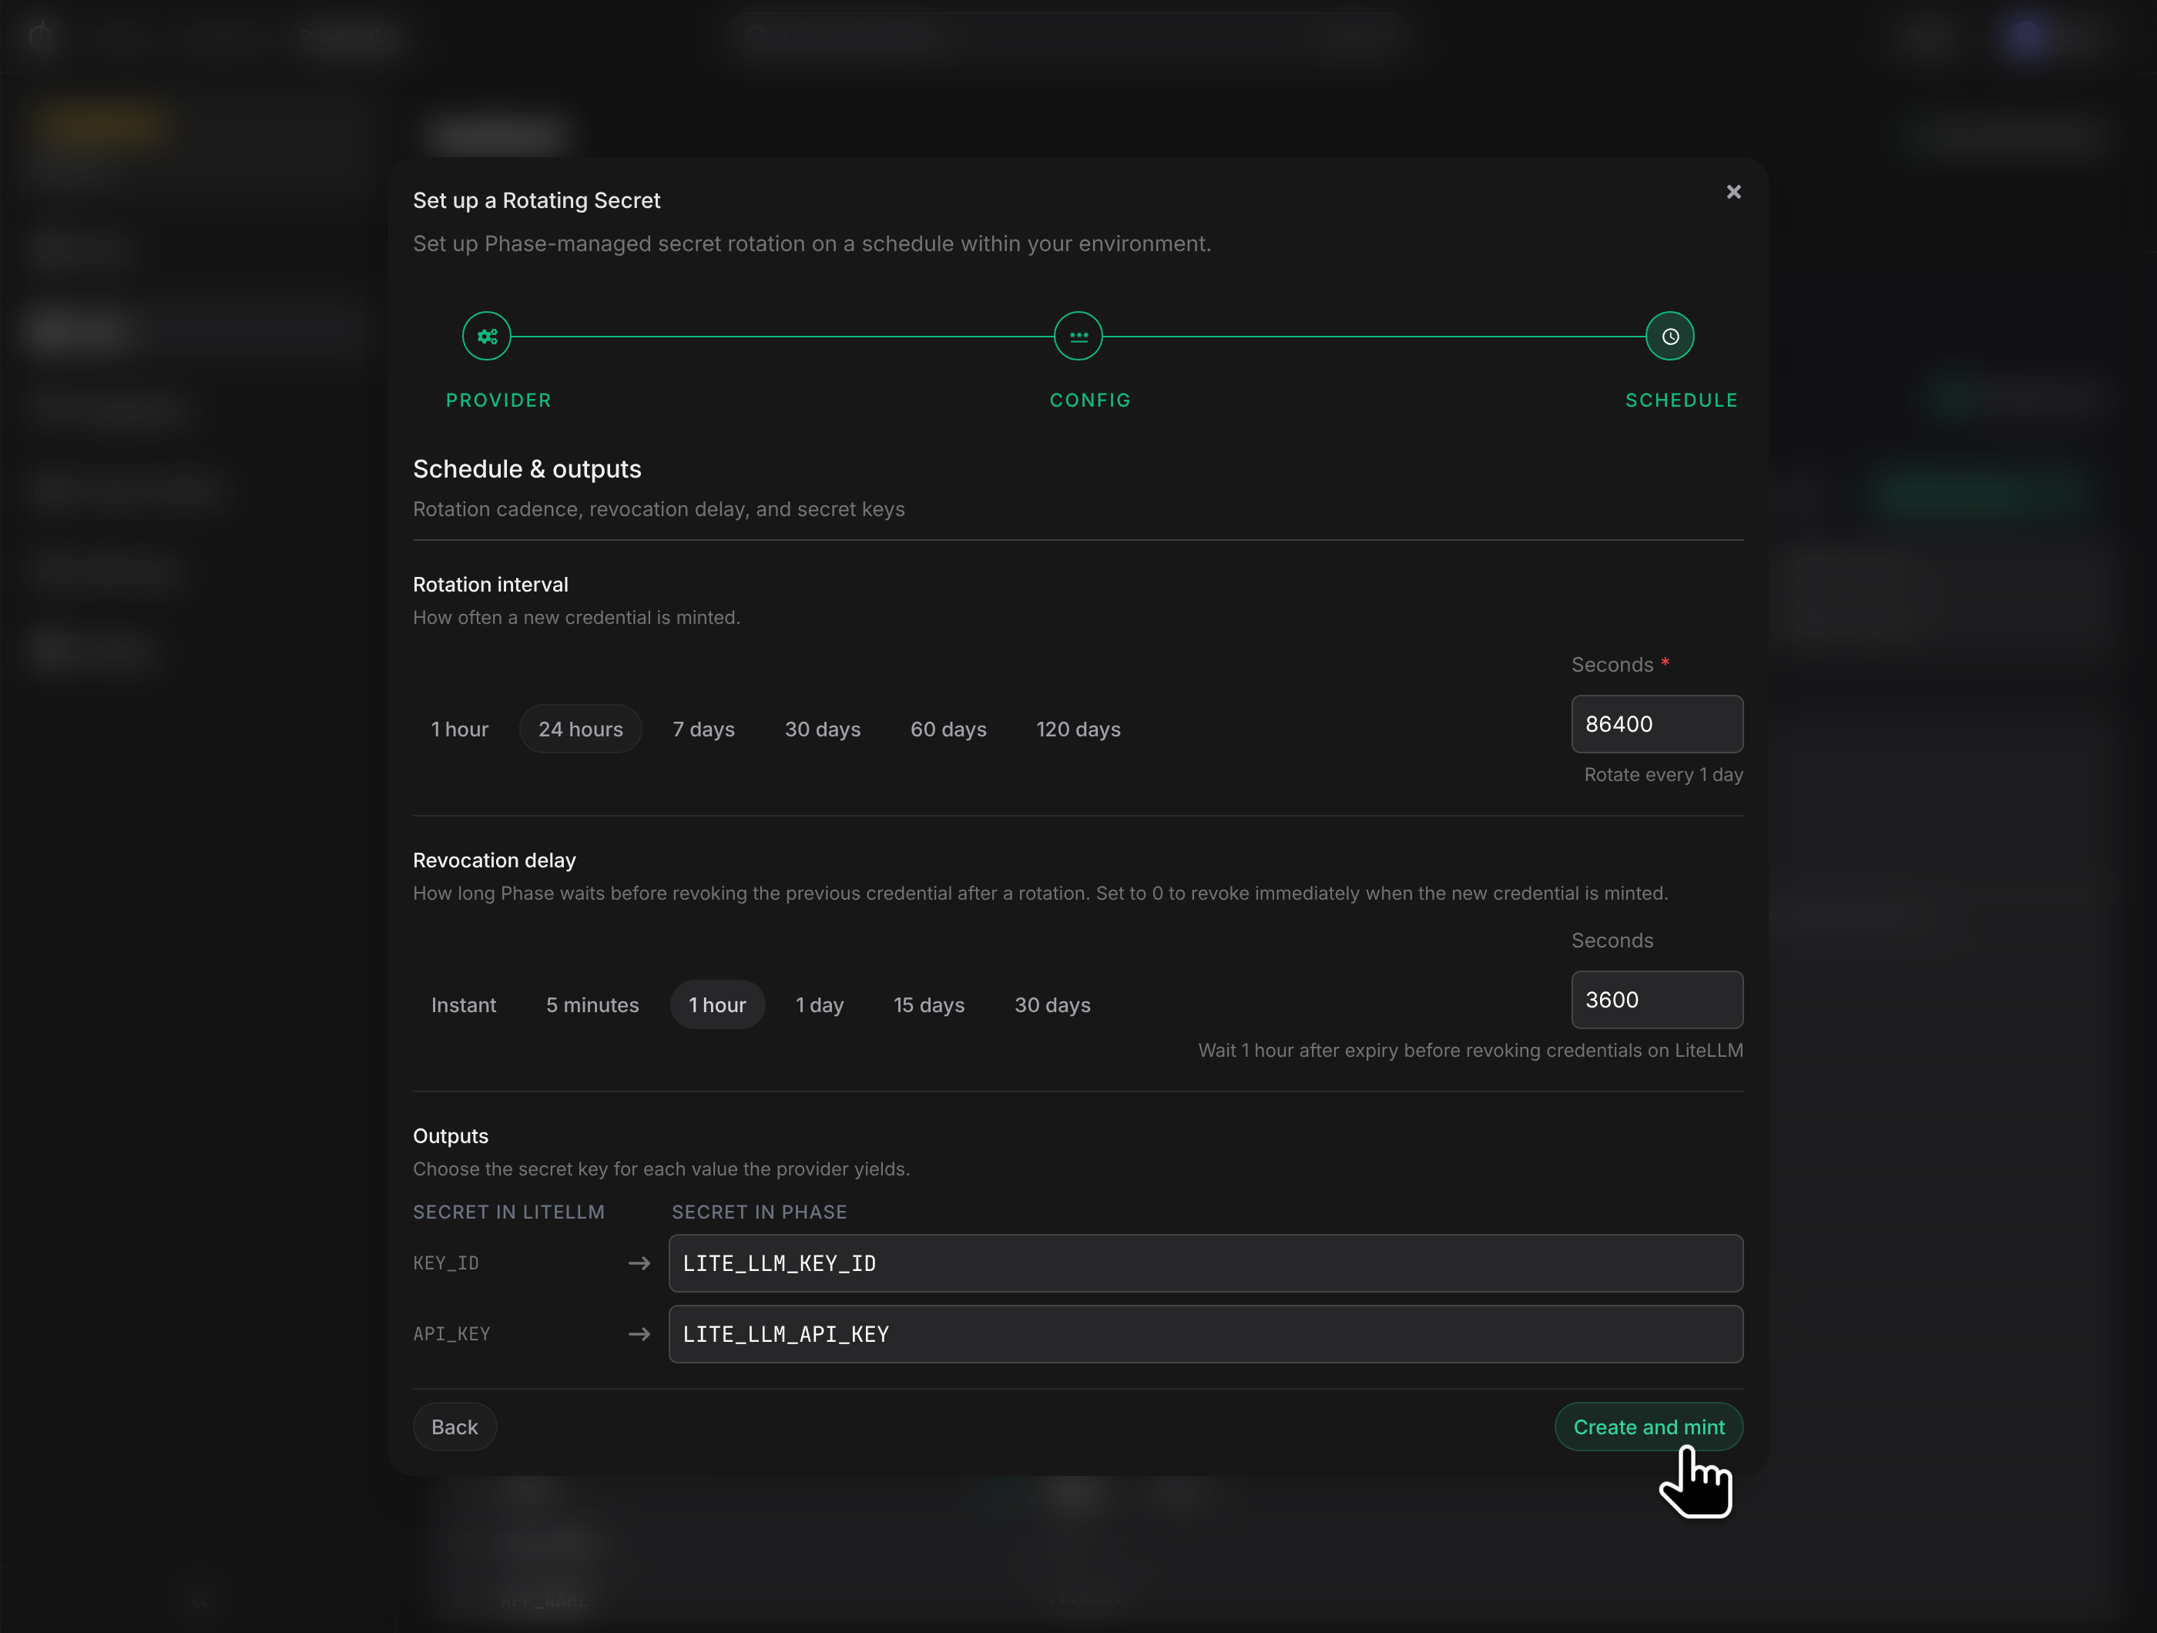2157x1633 pixels.
Task: Click the 'SECRET IN PHASE' column header
Action: click(760, 1212)
